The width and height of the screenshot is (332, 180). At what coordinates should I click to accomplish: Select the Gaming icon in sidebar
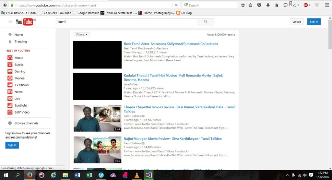click(10, 71)
